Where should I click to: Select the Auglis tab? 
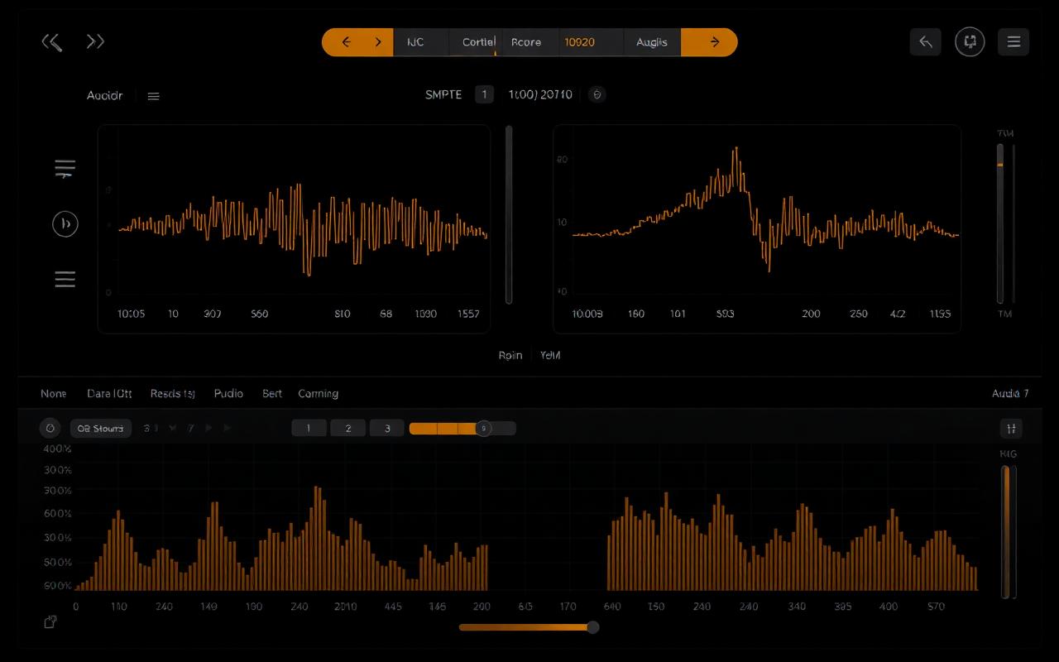pos(652,42)
